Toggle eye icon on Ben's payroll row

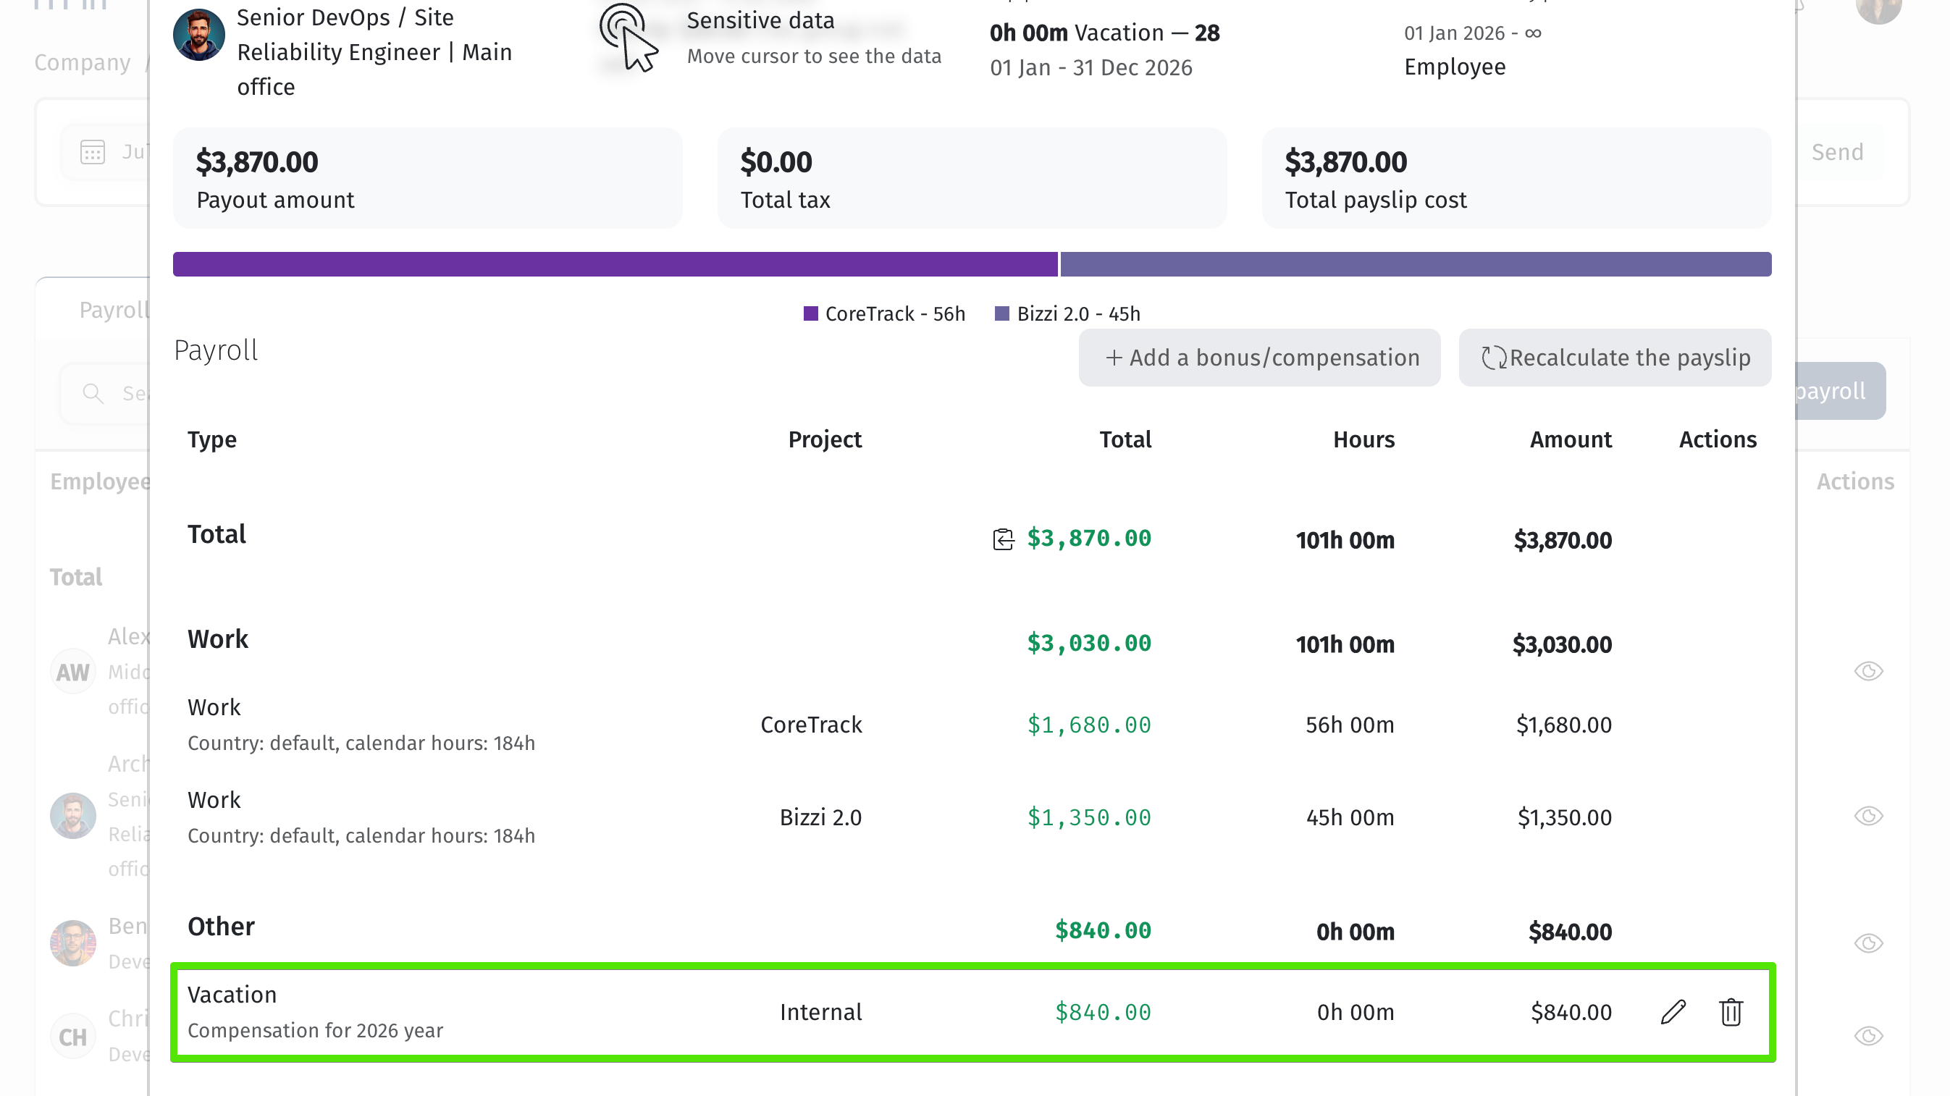pyautogui.click(x=1868, y=943)
